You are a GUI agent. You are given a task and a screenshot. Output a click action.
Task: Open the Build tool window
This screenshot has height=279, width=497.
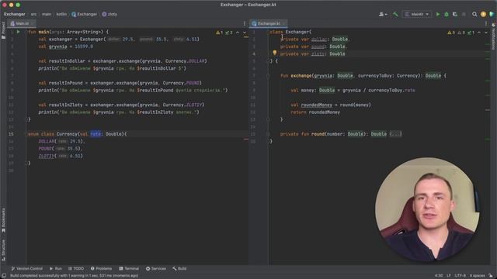[x=179, y=269]
